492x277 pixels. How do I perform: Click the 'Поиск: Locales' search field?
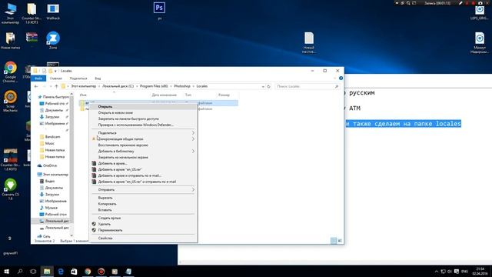click(307, 86)
